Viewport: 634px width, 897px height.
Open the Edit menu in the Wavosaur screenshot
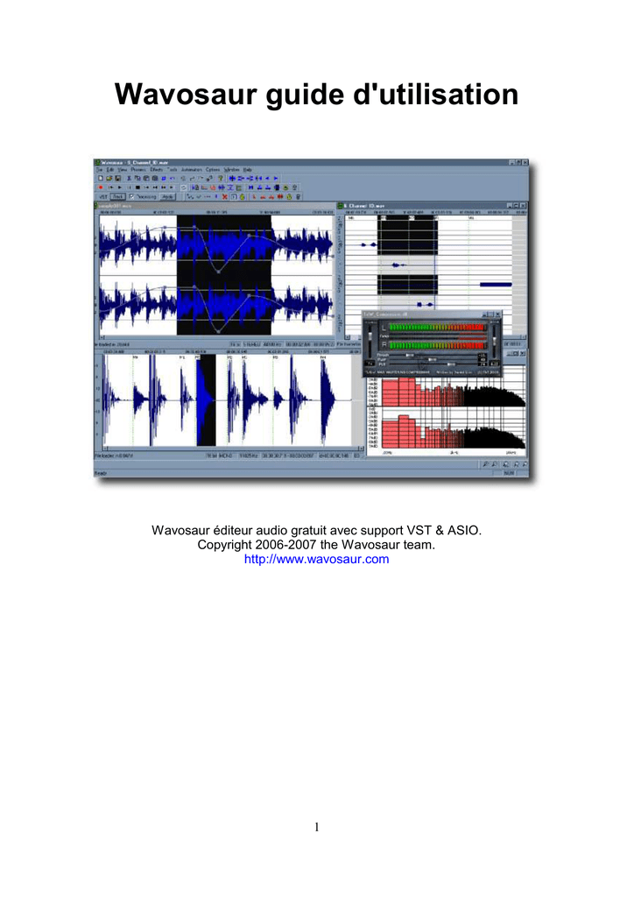point(109,170)
